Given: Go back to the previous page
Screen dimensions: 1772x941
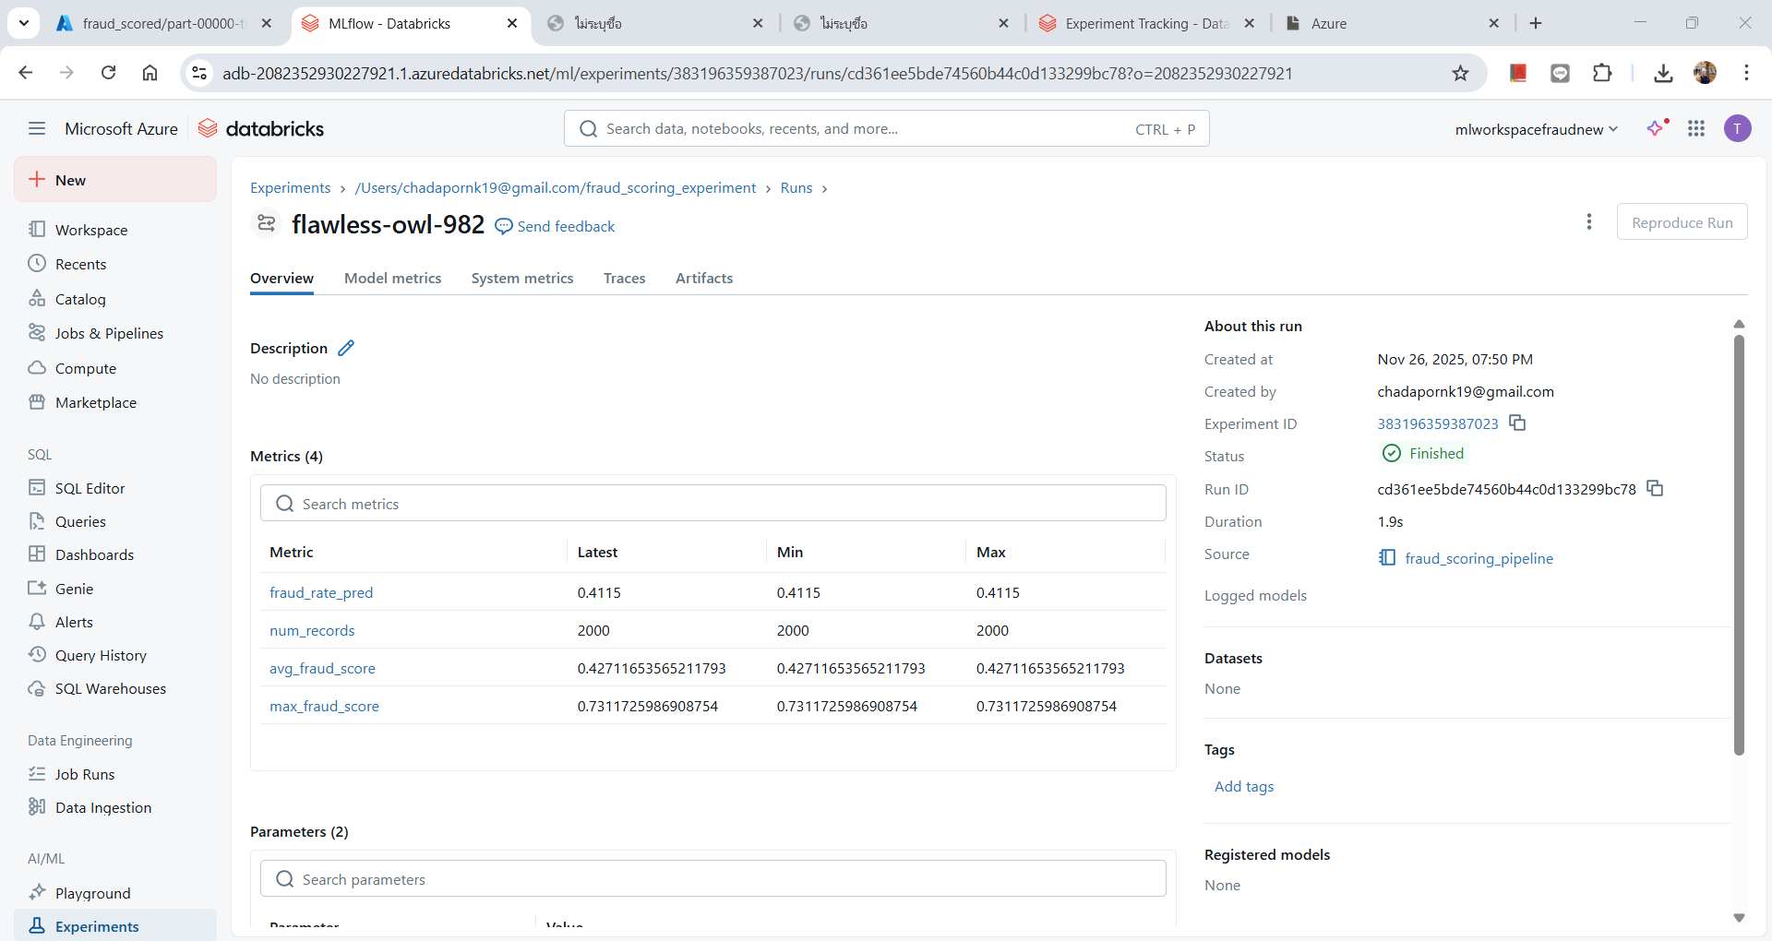Looking at the screenshot, I should tap(26, 73).
